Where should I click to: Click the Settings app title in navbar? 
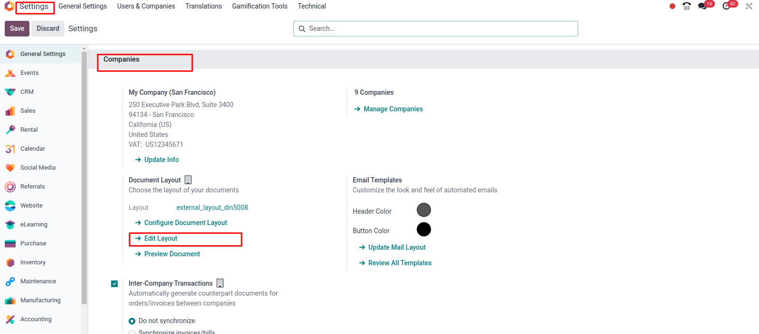coord(34,7)
